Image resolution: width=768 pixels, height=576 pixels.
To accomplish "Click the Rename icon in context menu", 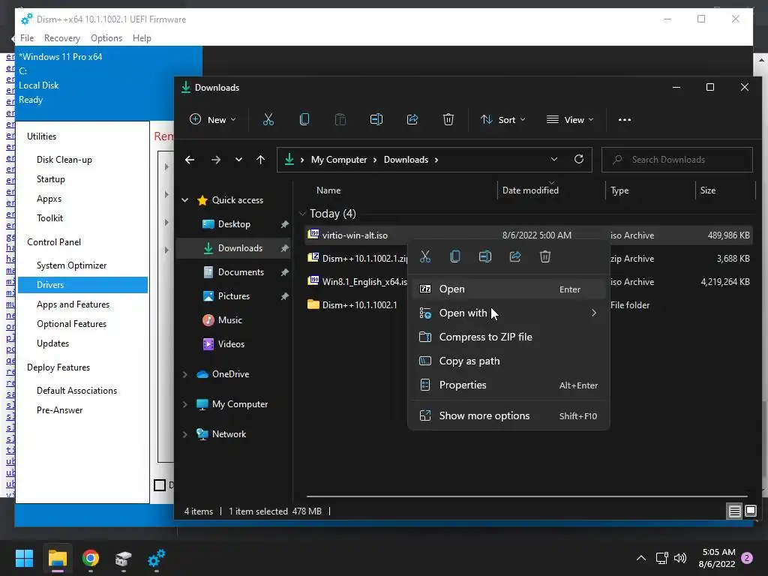I will pos(485,256).
